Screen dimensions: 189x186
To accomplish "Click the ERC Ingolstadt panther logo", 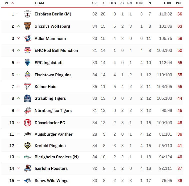I will (27, 63).
